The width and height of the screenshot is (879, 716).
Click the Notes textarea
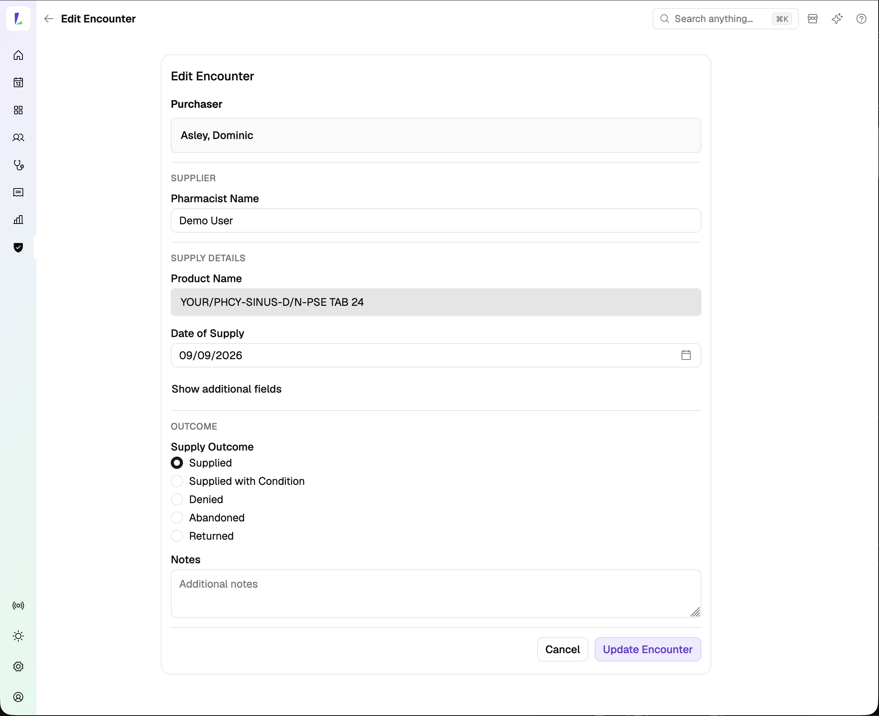(x=436, y=593)
